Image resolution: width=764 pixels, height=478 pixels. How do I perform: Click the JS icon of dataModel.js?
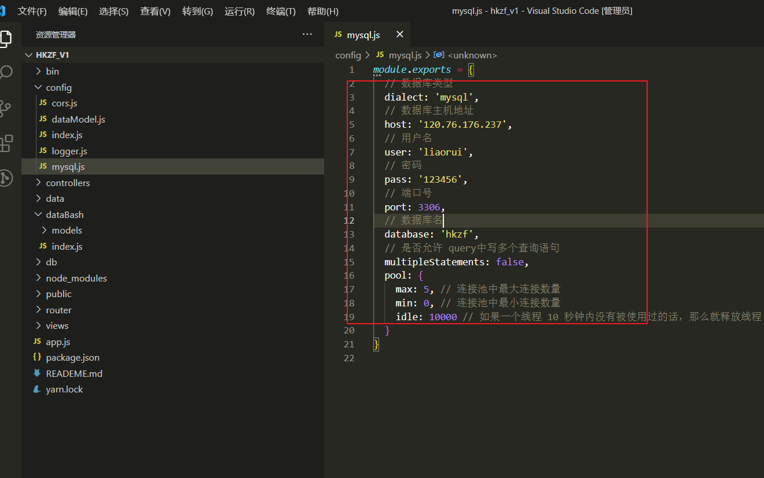tap(43, 119)
